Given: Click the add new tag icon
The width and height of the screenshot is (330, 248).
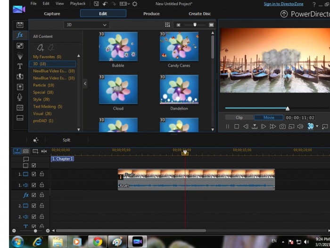Looking at the screenshot, I should tap(41, 47).
